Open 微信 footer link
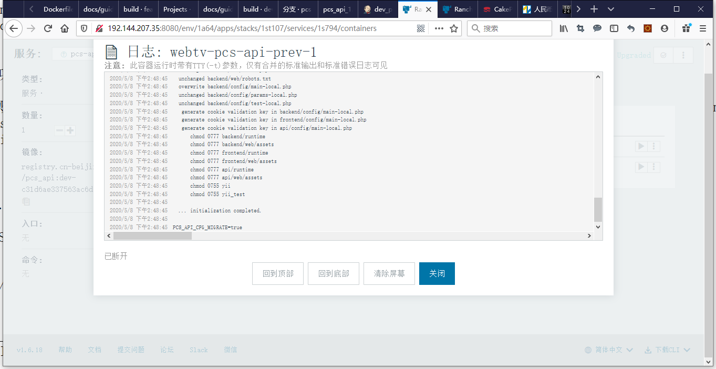Screen dimensions: 716x369 pos(231,350)
